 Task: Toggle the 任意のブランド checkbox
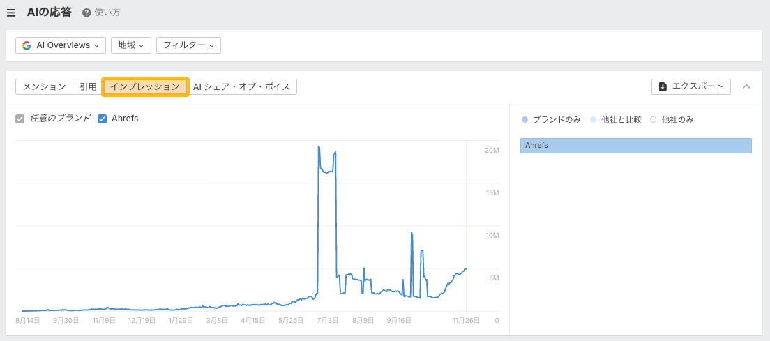click(20, 119)
